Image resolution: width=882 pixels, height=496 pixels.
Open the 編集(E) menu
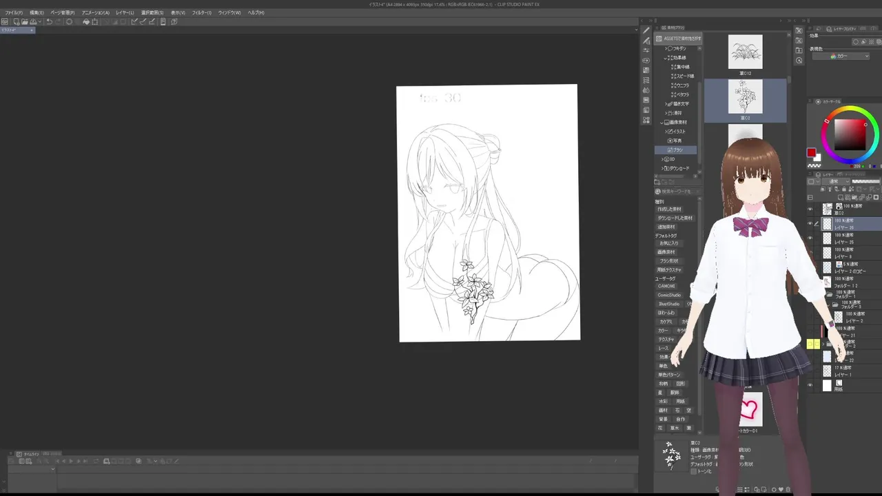coord(37,12)
